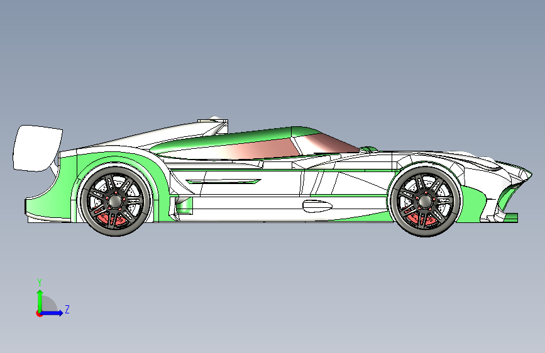The height and width of the screenshot is (353, 545).
Task: Click the blue Z axis arrow on the triad
Action: 52,313
